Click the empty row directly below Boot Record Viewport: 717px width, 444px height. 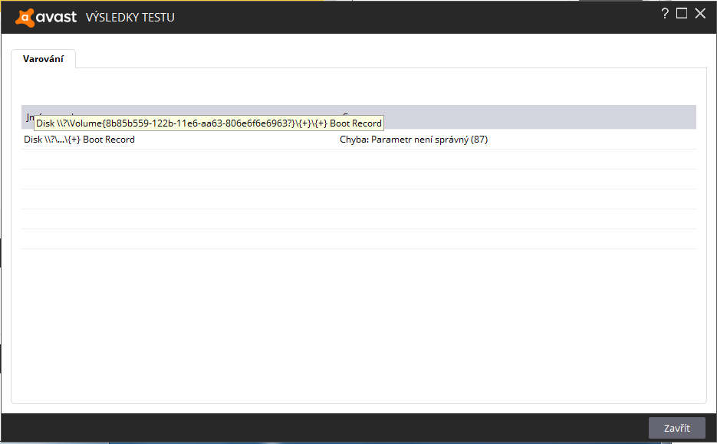[358, 160]
